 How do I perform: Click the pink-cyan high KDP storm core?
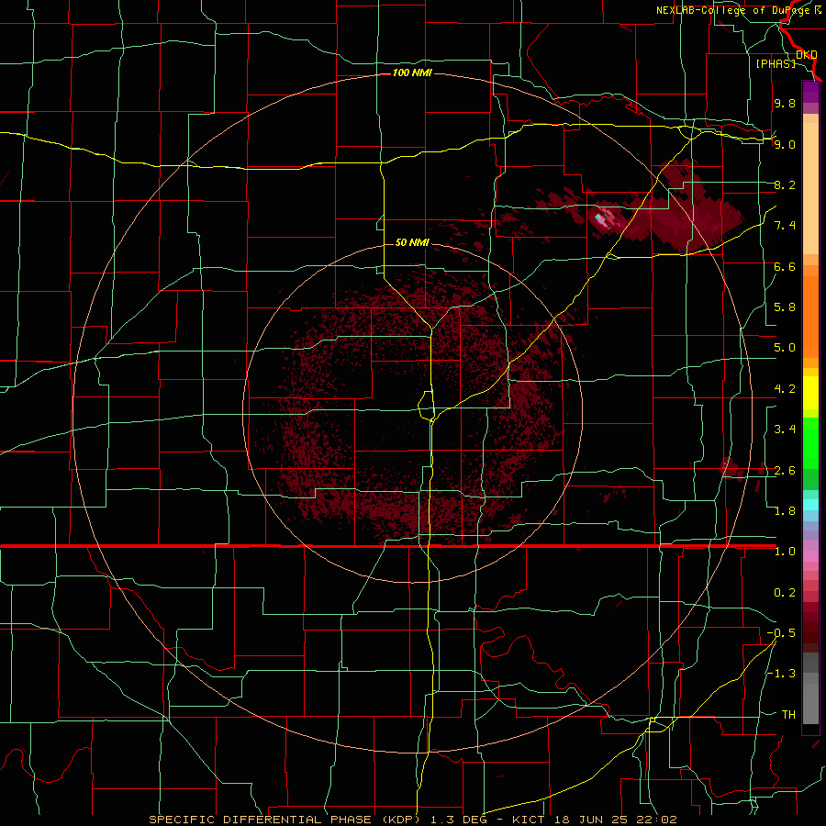click(604, 217)
